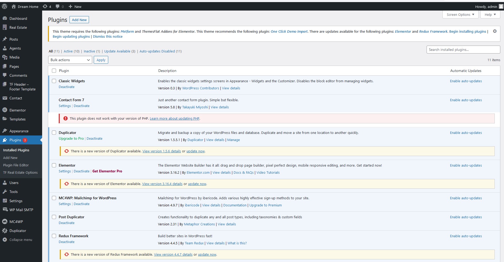504x262 pixels.
Task: Click the plus New icon in admin bar
Action: (70, 7)
